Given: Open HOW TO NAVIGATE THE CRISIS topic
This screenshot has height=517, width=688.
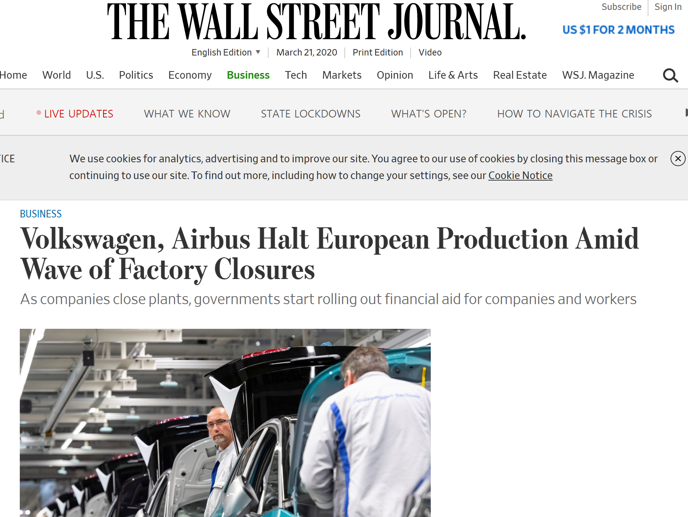Looking at the screenshot, I should click(x=575, y=114).
